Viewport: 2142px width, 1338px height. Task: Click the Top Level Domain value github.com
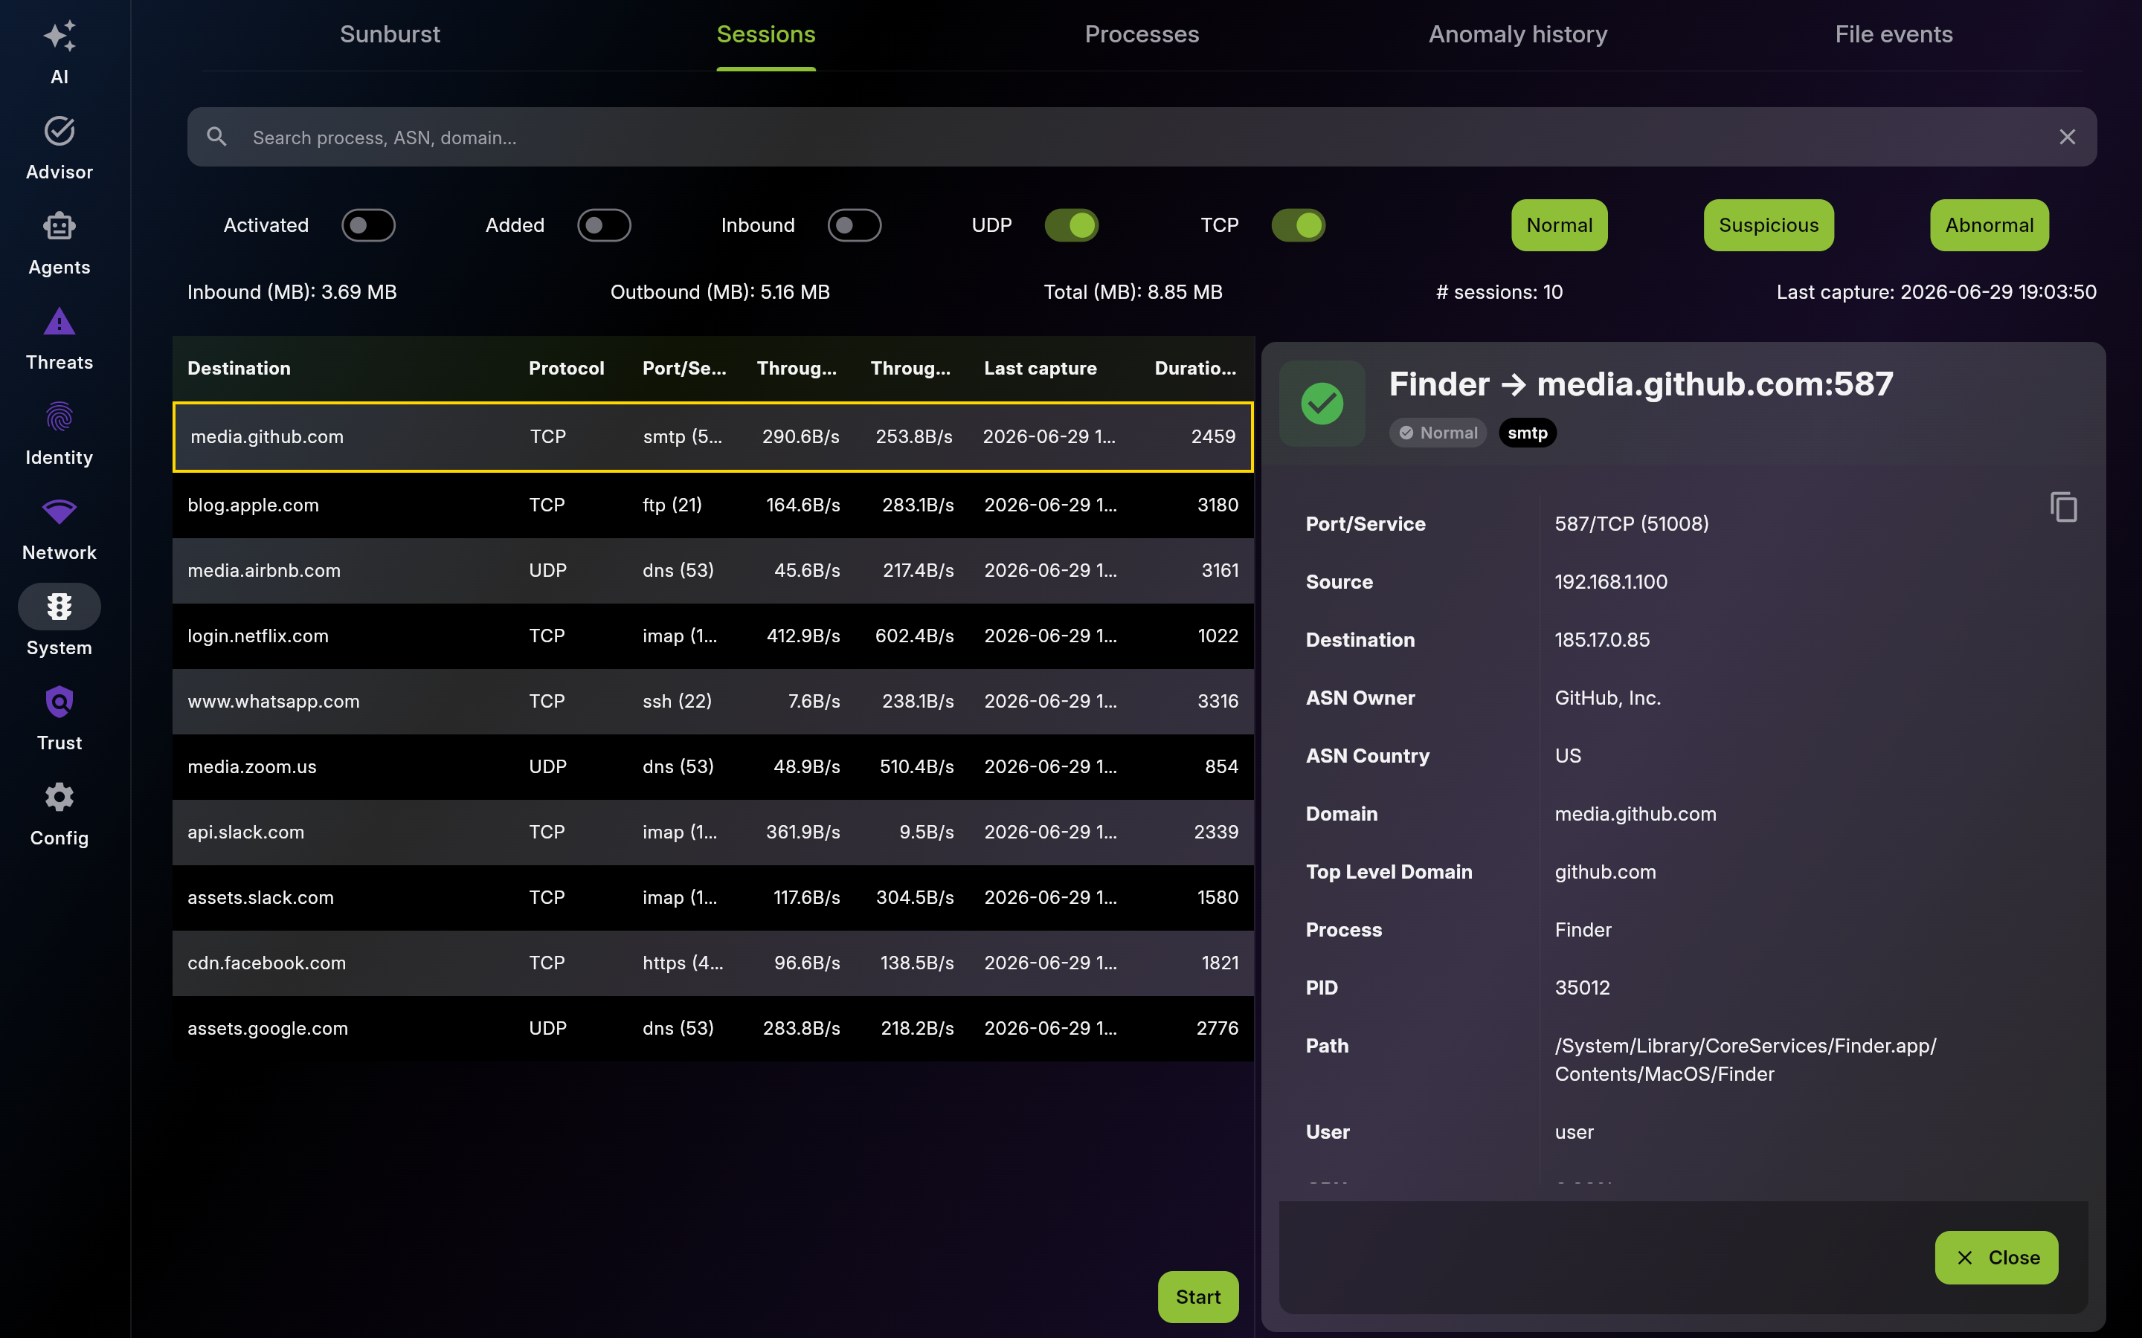coord(1605,872)
